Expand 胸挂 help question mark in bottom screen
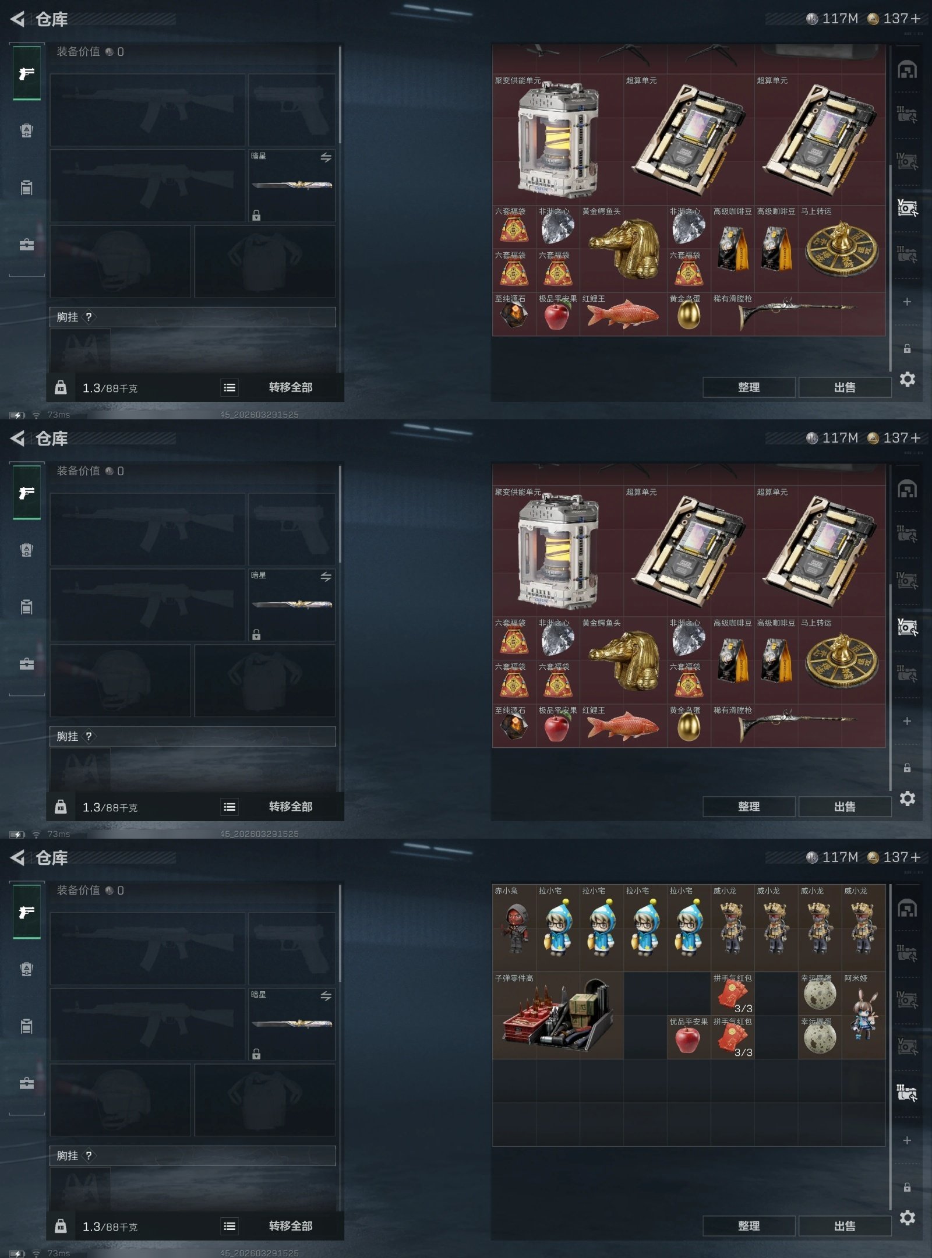This screenshot has width=932, height=1258. [x=89, y=1155]
